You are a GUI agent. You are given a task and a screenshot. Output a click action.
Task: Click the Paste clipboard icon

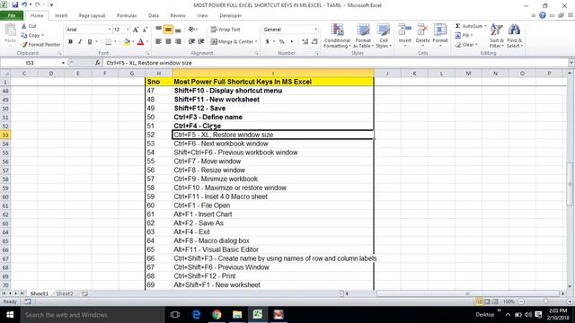point(10,31)
